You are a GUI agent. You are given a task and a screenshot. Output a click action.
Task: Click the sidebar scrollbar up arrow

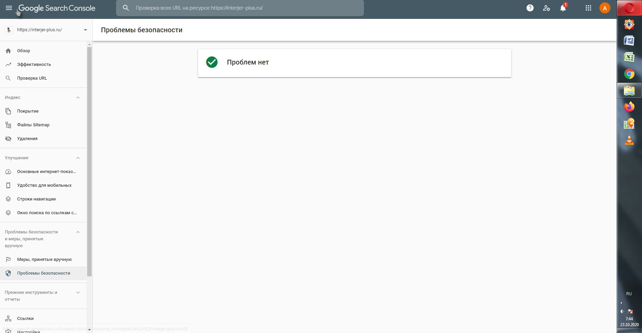tap(89, 44)
